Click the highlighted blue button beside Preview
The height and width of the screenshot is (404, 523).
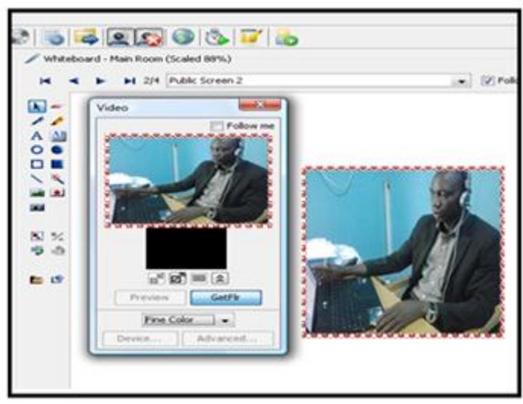(x=226, y=298)
